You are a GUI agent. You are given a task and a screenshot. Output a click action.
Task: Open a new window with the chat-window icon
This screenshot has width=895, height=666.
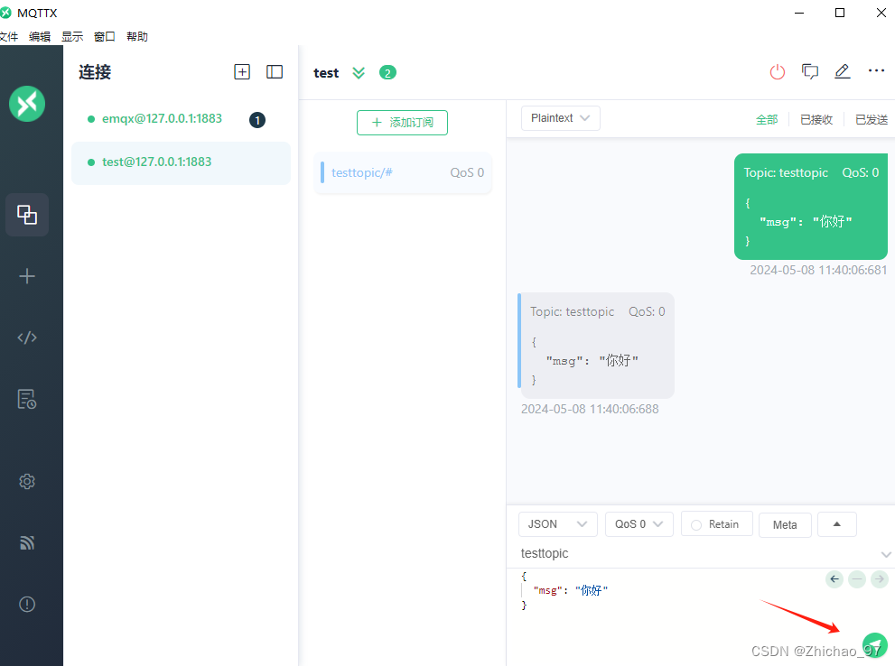pyautogui.click(x=810, y=72)
